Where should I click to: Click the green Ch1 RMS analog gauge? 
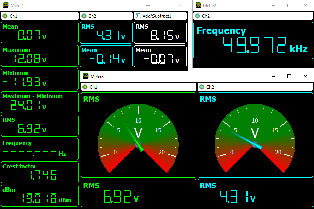138,135
